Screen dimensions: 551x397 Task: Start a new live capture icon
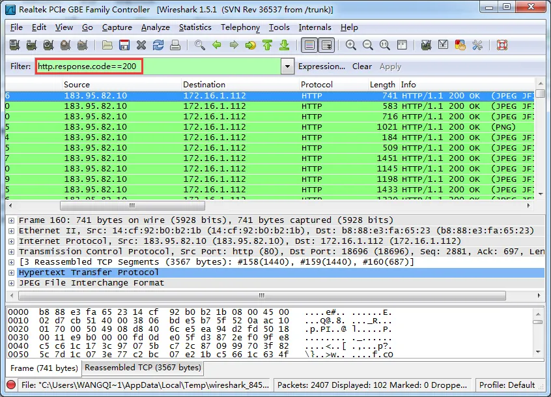click(48, 45)
